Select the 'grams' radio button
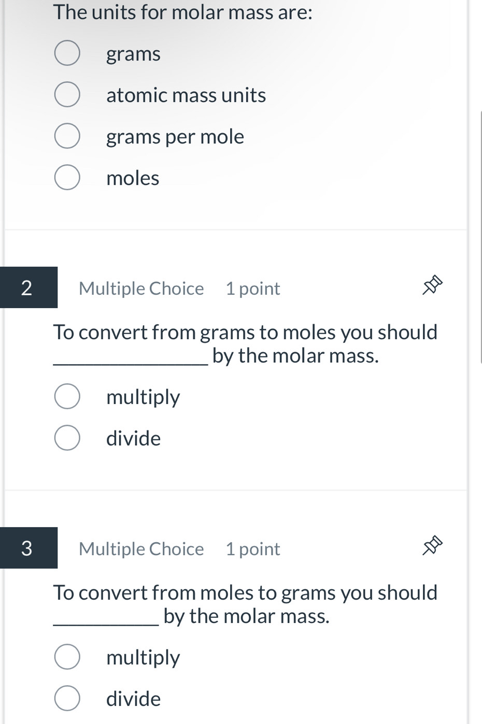482x724 pixels. [67, 52]
